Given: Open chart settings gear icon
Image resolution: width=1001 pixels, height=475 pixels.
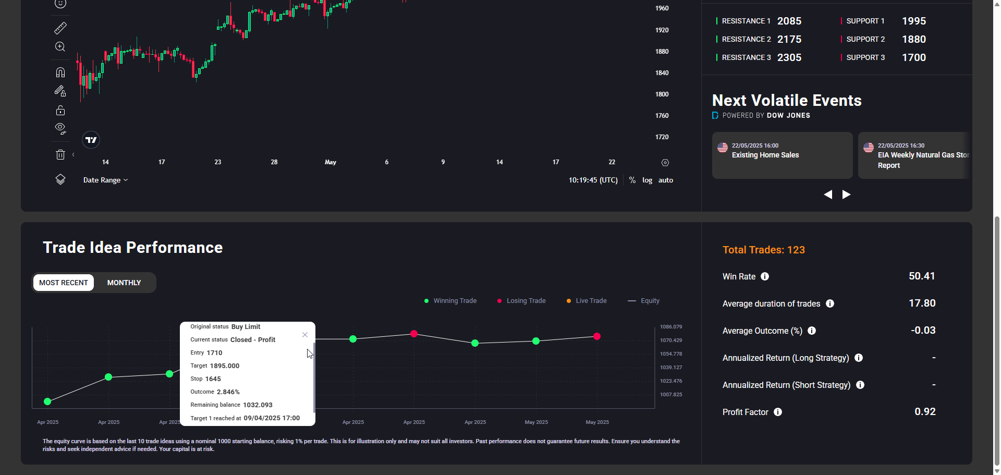Looking at the screenshot, I should pos(665,163).
